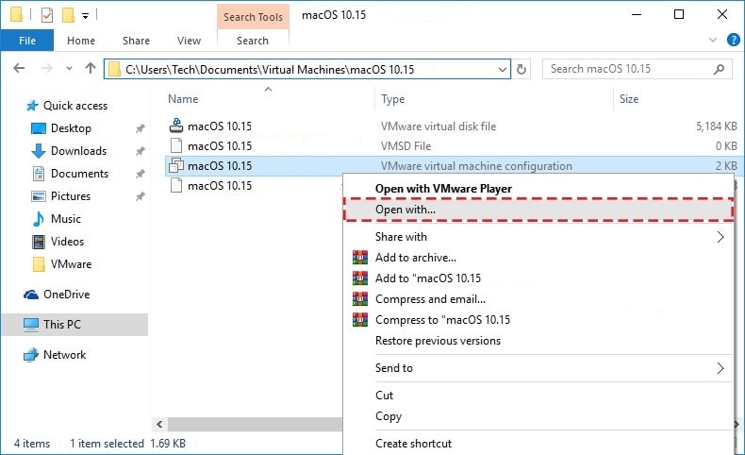Image resolution: width=745 pixels, height=455 pixels.
Task: Choose Add to archive... menu entry
Action: click(415, 258)
